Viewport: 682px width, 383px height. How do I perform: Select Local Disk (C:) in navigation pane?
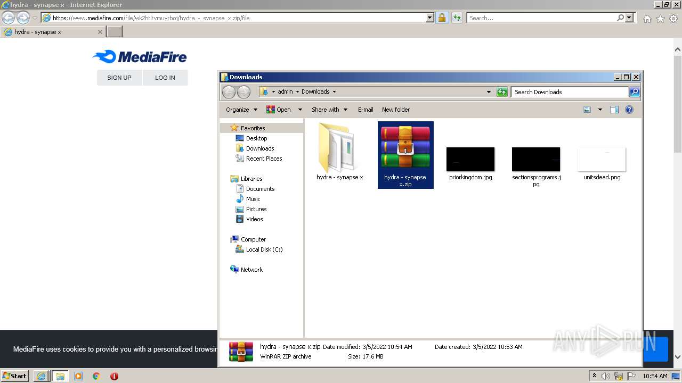[x=264, y=249]
